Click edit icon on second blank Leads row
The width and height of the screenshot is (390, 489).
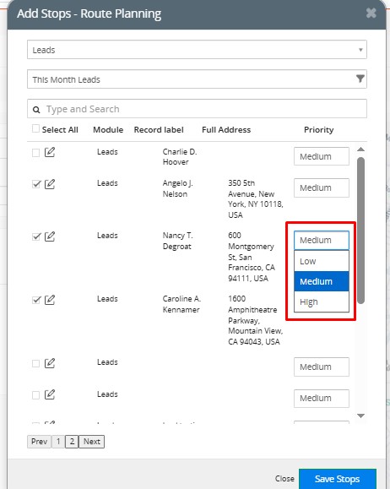[50, 394]
